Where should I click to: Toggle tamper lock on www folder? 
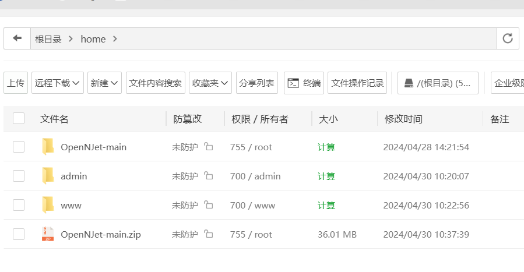pos(209,204)
